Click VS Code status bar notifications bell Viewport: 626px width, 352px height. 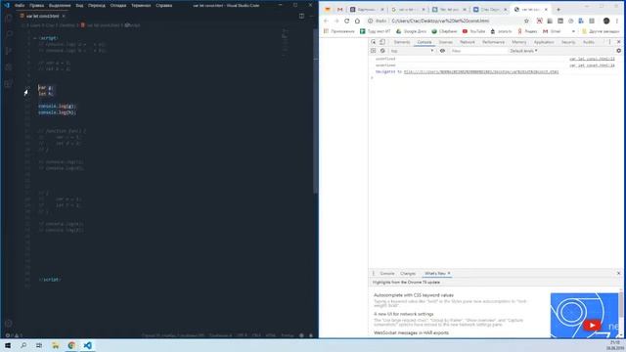point(311,335)
